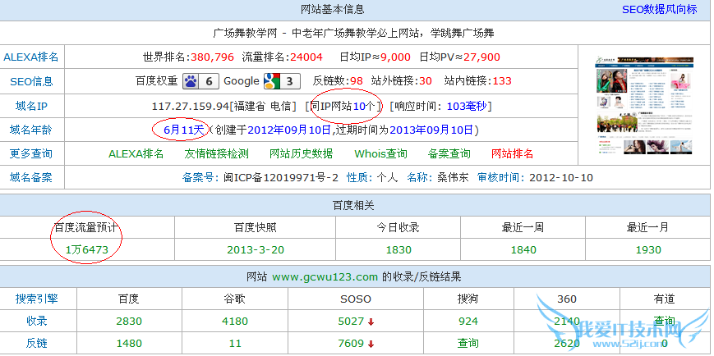Open the red 网站排名 link
714x356 pixels.
click(512, 153)
